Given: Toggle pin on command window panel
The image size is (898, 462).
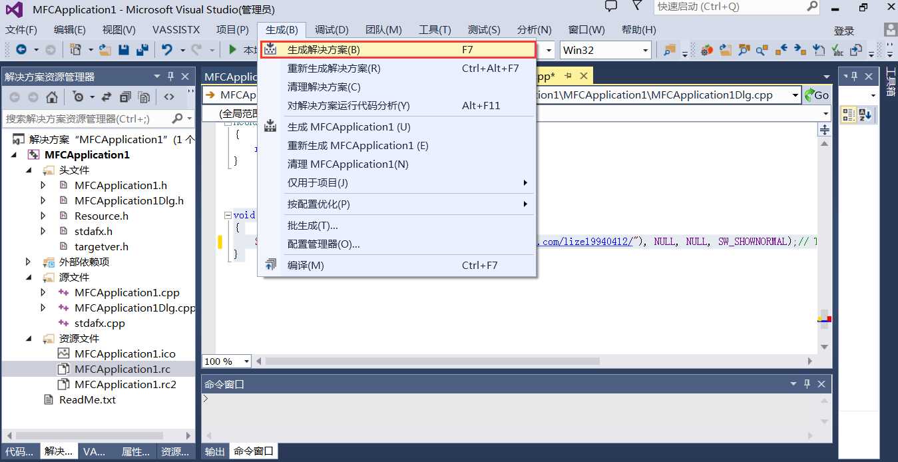Looking at the screenshot, I should pos(807,384).
